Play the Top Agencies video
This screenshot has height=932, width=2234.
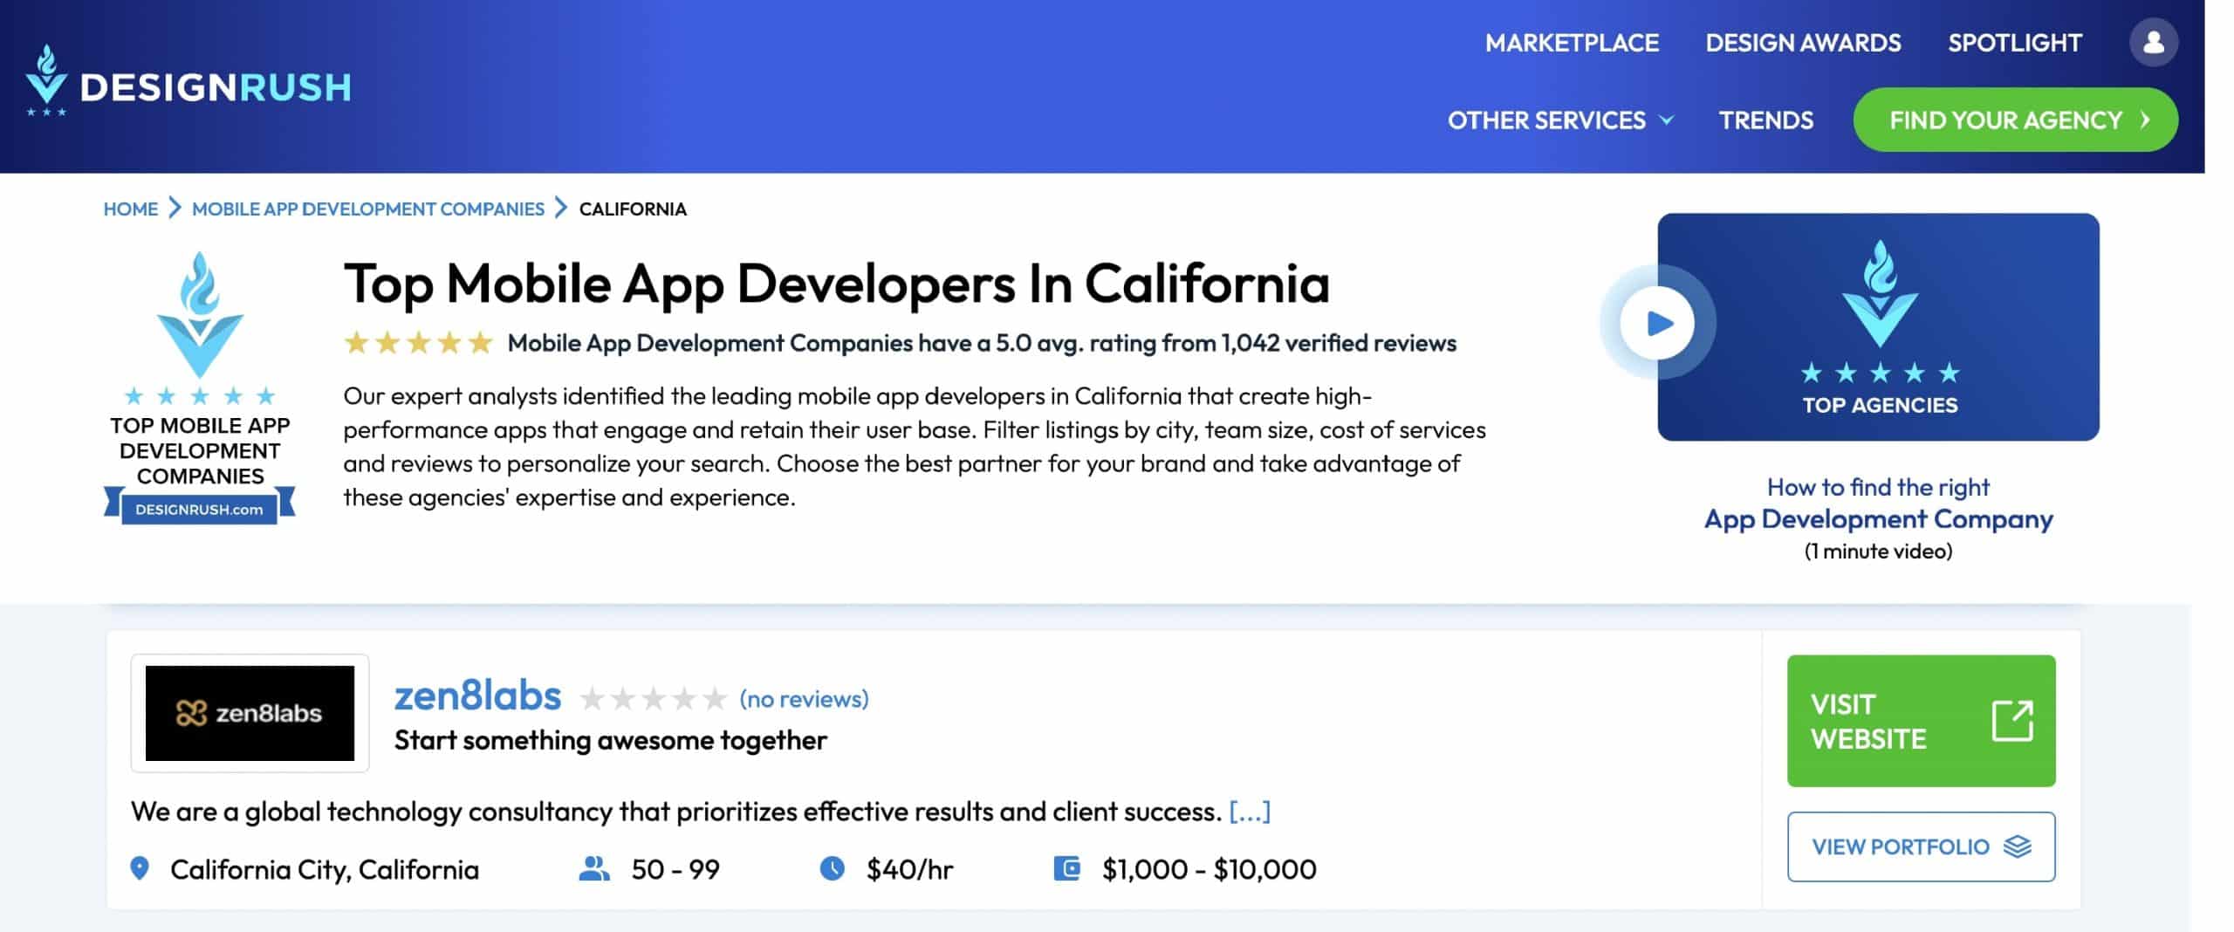pyautogui.click(x=1657, y=323)
